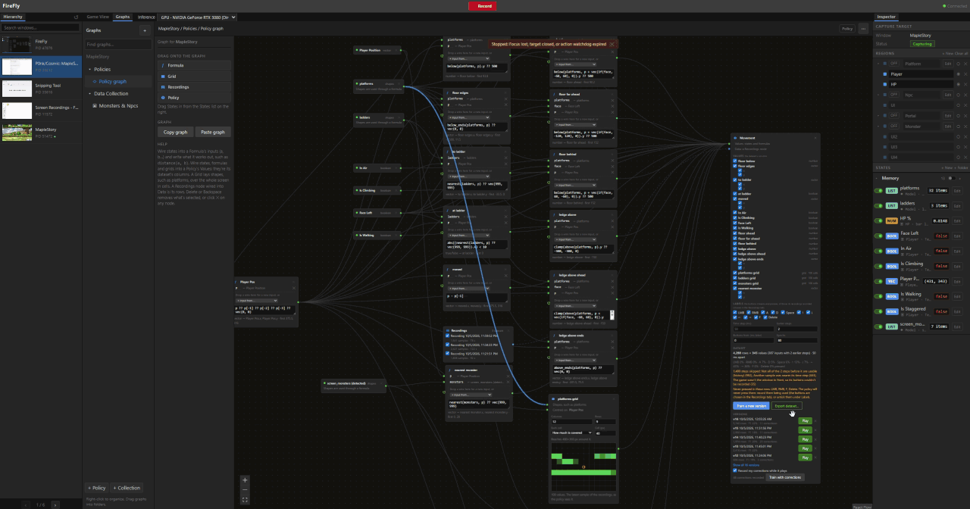Screen dimensions: 970x509
Task: Switch to the Graphs tab
Action: [123, 17]
